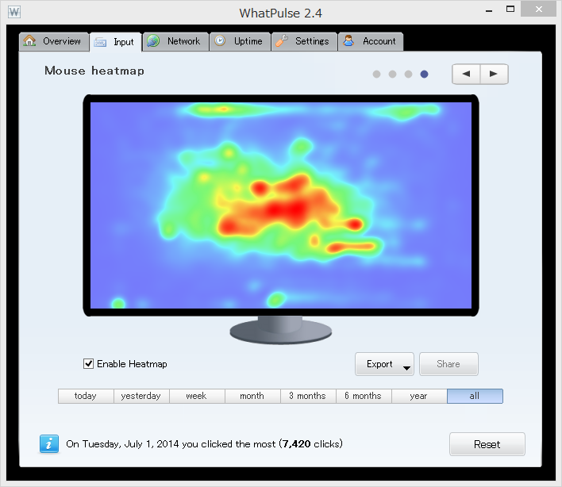Choose the 6 months range

pyautogui.click(x=364, y=396)
